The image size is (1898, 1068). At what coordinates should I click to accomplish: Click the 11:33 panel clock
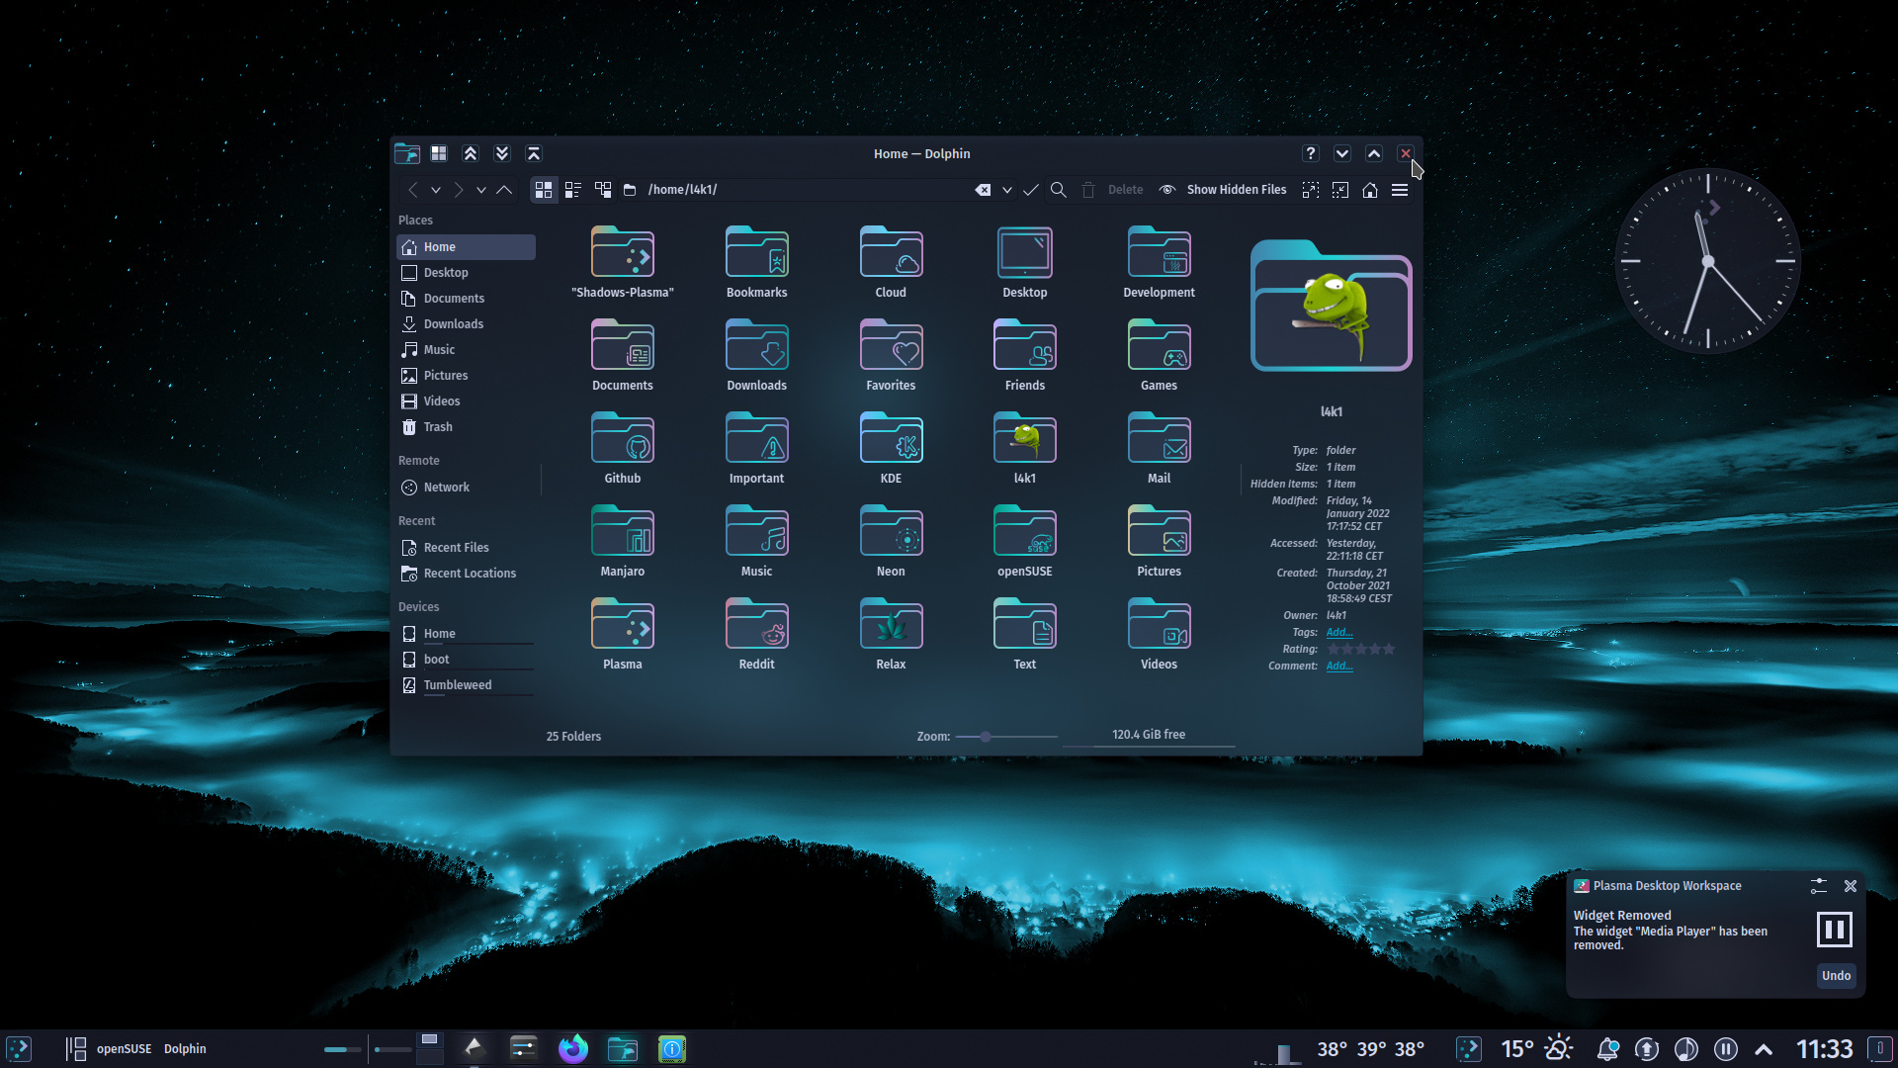click(x=1824, y=1049)
